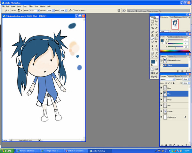Switch to the Swatches tab

(x=171, y=37)
